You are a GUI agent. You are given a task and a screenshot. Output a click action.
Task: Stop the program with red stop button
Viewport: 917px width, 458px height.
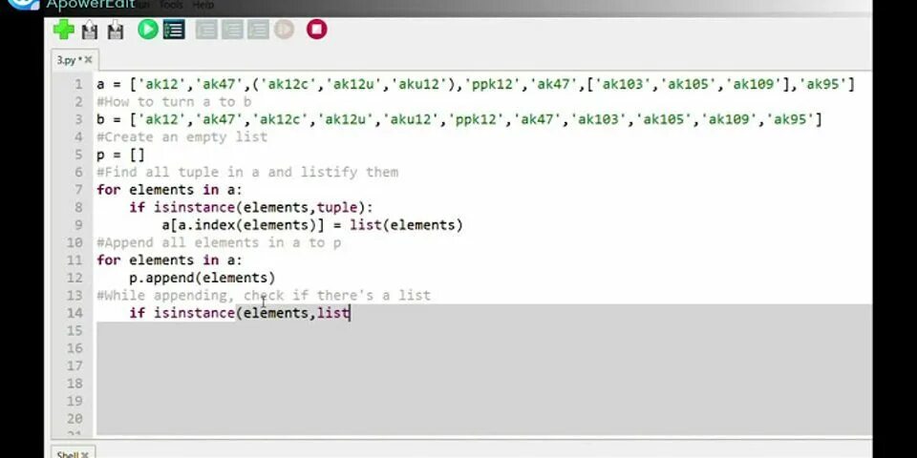pos(316,30)
